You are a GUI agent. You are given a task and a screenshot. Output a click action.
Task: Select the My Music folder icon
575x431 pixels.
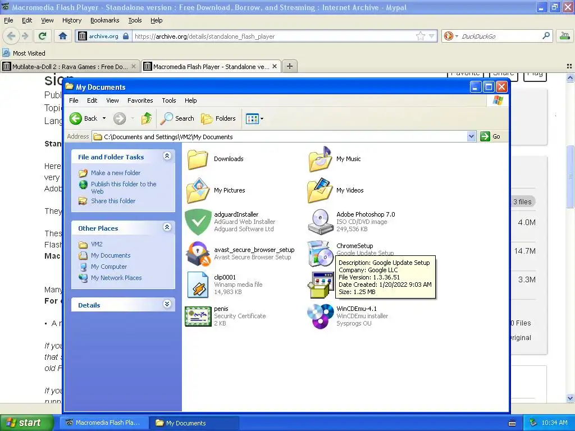tap(320, 159)
